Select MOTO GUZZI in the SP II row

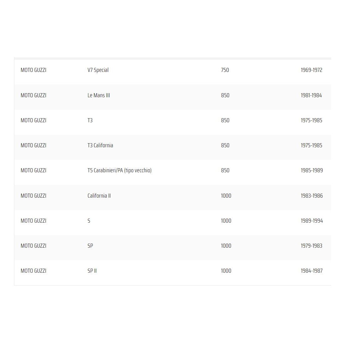tap(33, 271)
